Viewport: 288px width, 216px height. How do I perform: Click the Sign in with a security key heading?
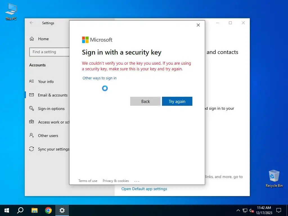pyautogui.click(x=121, y=52)
